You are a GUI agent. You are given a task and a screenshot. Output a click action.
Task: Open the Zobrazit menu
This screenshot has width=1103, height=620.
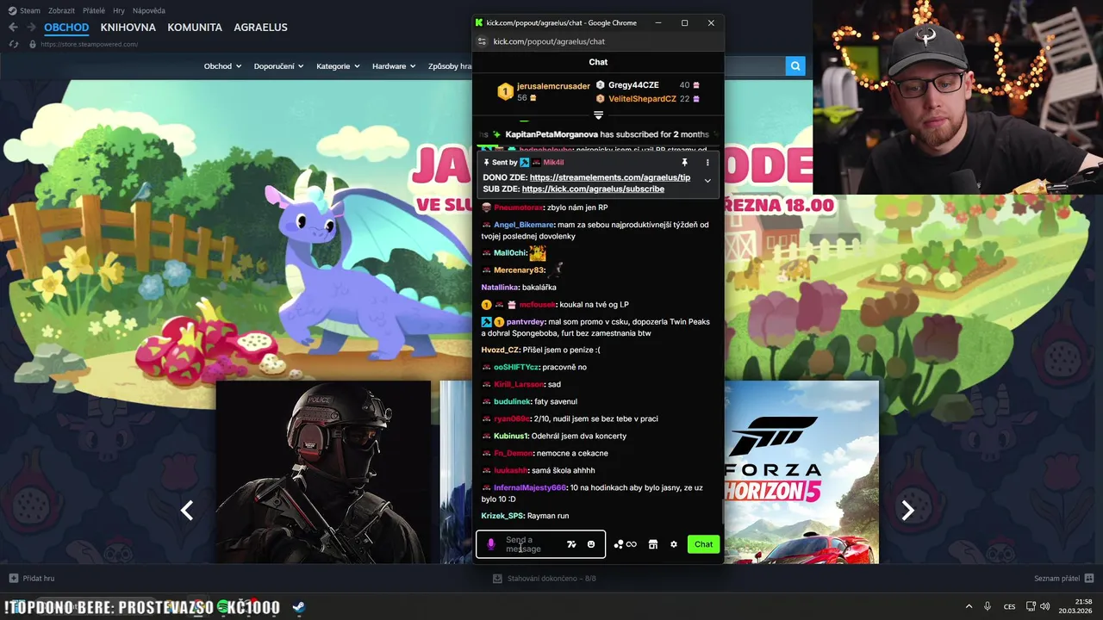point(60,10)
